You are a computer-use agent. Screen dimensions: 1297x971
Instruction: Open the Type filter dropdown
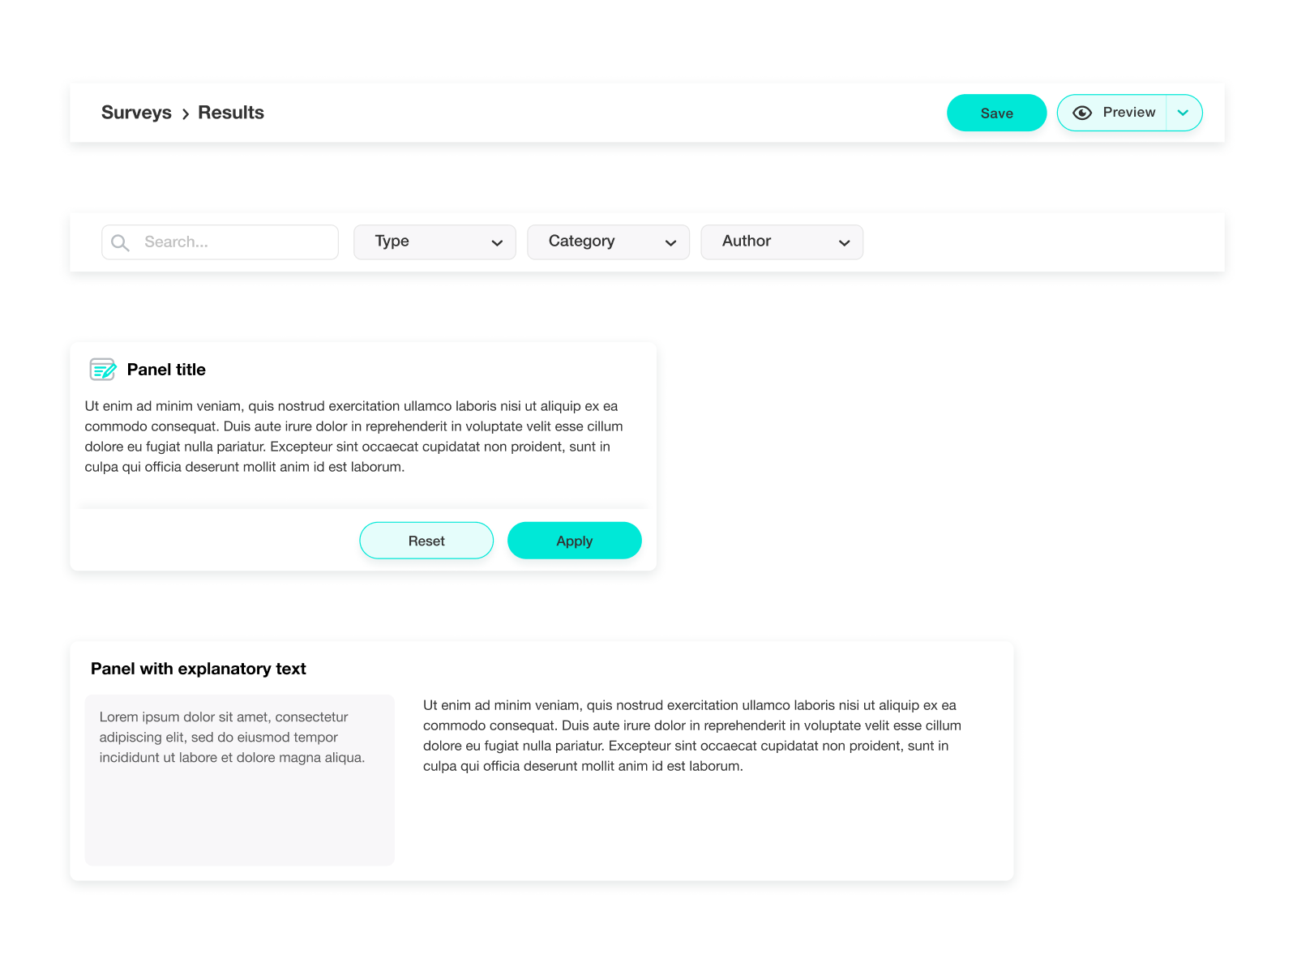tap(434, 242)
